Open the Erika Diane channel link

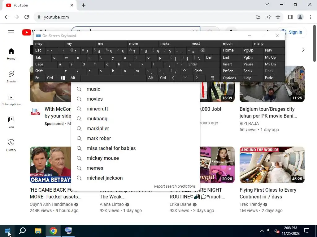(x=180, y=204)
